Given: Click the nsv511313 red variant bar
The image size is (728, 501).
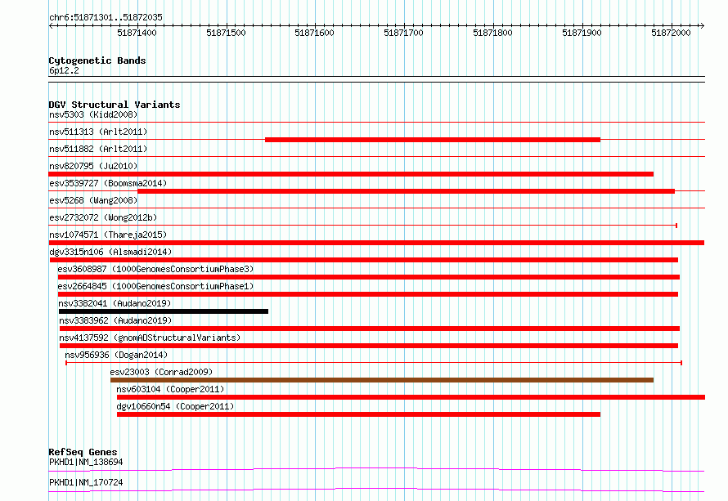Looking at the screenshot, I should tap(433, 140).
